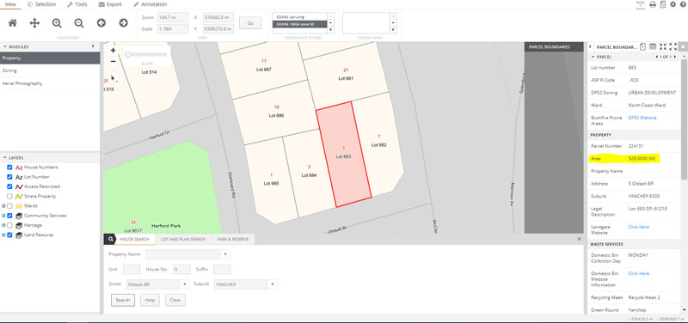Switch to Park & Reserve tab
The height and width of the screenshot is (323, 688).
click(233, 240)
